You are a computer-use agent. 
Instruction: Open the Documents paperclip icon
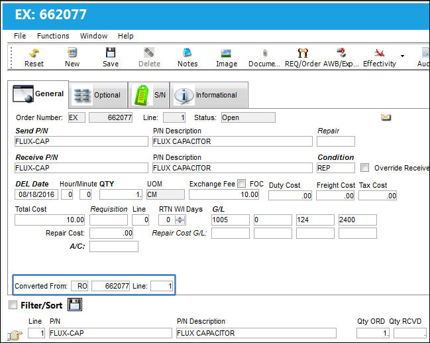[x=265, y=52]
